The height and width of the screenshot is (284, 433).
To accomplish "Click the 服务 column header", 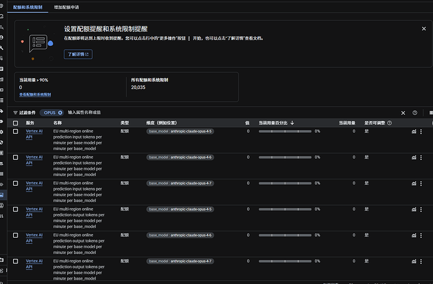I will pos(30,123).
